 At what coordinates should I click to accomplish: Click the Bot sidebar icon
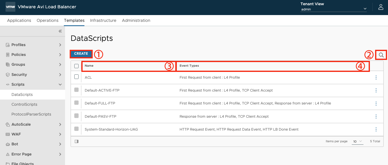click(8, 144)
